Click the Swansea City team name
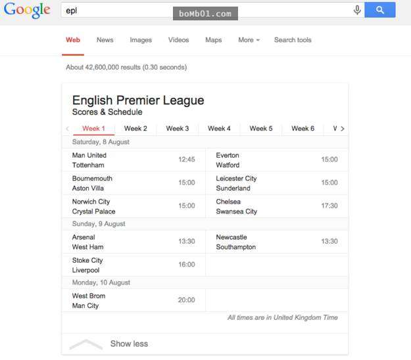 point(237,212)
